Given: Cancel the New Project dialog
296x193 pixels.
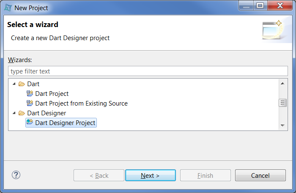Looking at the screenshot, I should tap(260, 176).
